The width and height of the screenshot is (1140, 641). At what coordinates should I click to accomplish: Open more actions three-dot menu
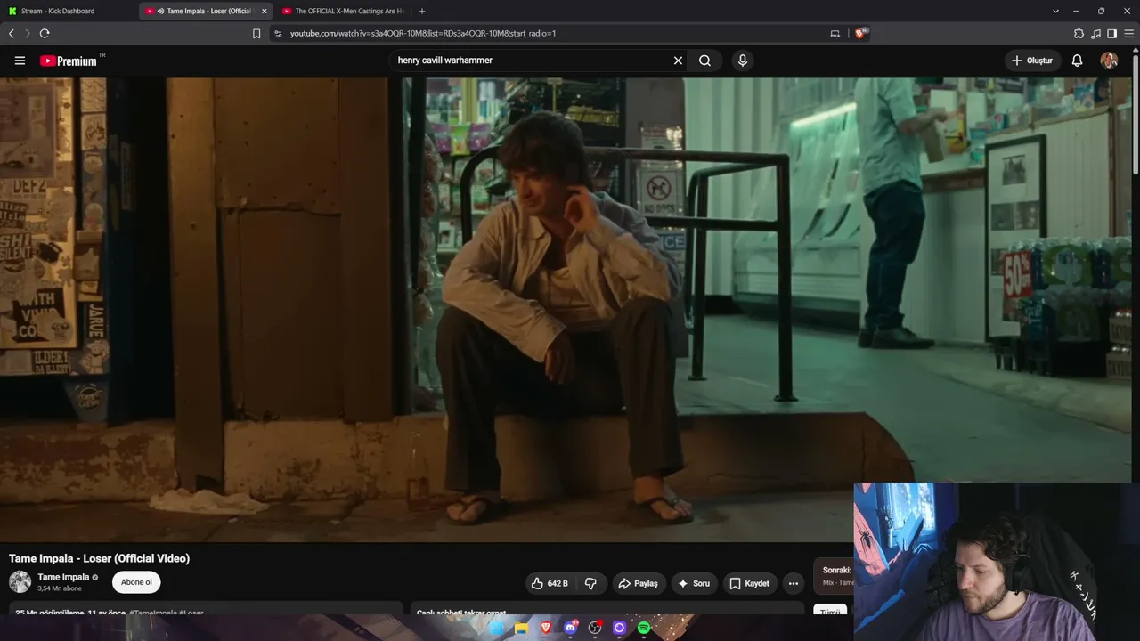tap(794, 584)
